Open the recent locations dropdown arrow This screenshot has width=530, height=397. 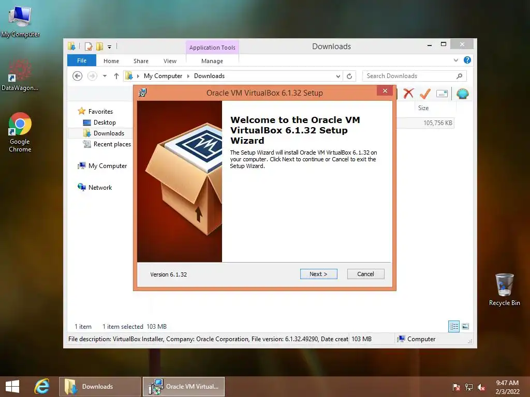click(105, 76)
